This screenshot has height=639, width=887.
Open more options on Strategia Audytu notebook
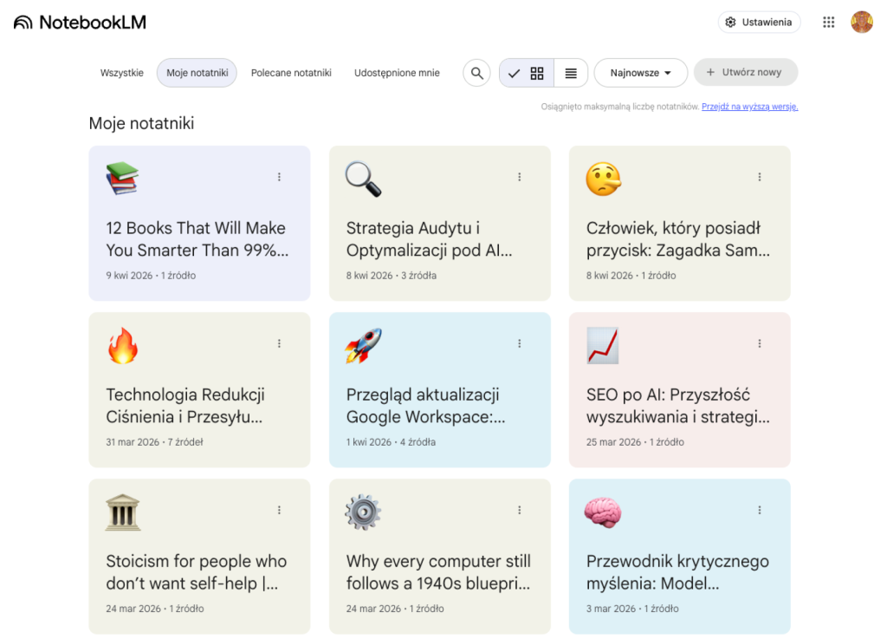[x=520, y=177]
